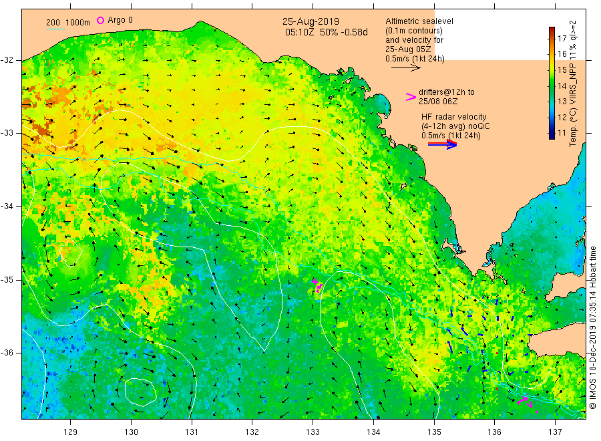Click the magenta drifter track near 136.5°E
This screenshot has height=441, width=601.
click(x=527, y=404)
